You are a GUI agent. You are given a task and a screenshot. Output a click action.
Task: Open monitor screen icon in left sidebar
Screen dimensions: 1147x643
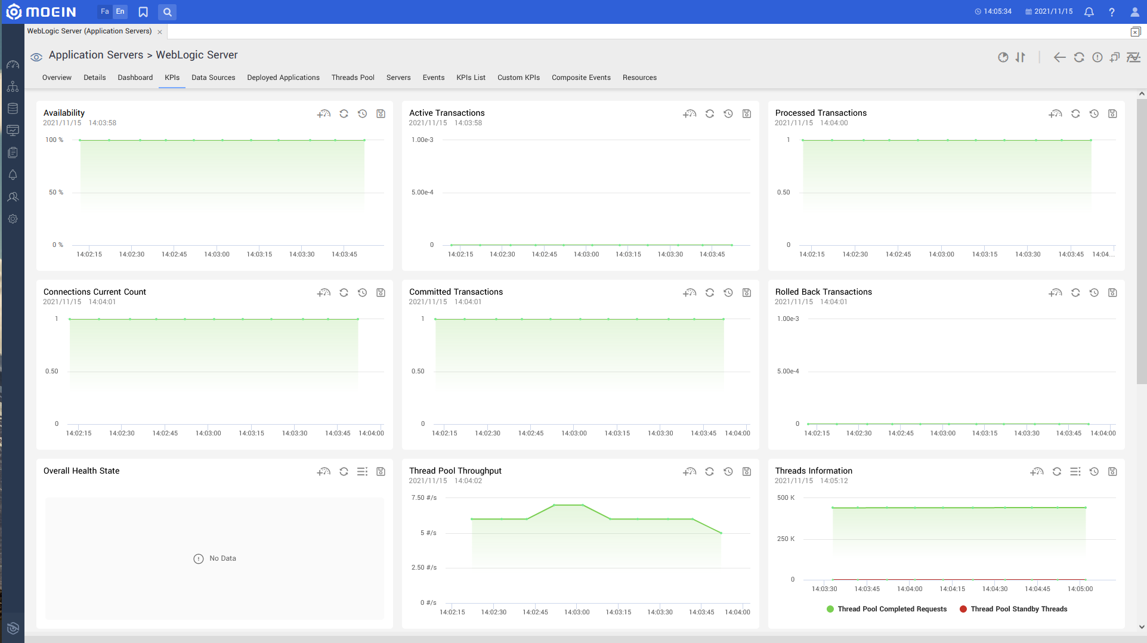coord(13,131)
